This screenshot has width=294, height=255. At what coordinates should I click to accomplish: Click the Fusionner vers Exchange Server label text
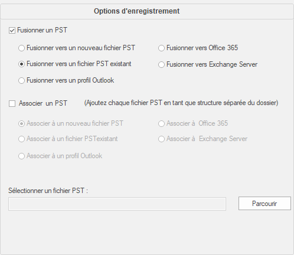[x=212, y=64]
